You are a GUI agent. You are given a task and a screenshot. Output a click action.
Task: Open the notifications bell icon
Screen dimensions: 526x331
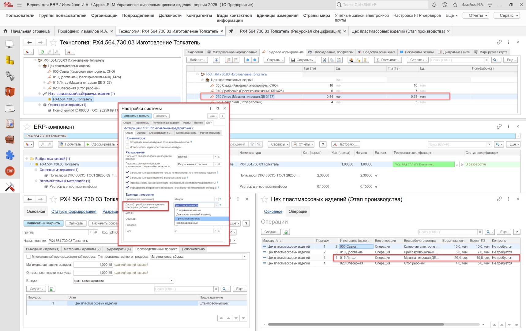coord(434,5)
